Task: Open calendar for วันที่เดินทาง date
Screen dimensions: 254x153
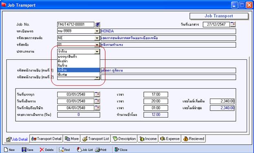Action: pos(97,101)
